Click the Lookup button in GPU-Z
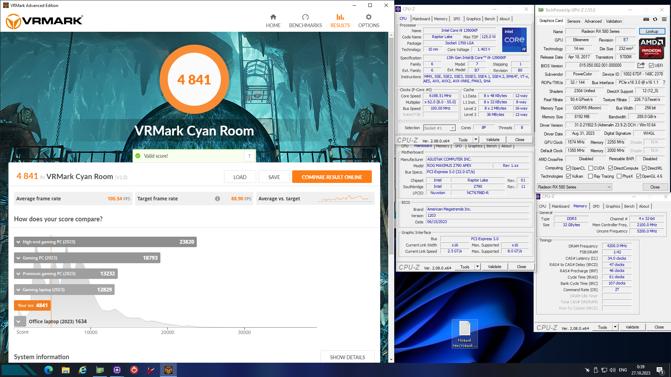The height and width of the screenshot is (377, 671). pyautogui.click(x=652, y=31)
